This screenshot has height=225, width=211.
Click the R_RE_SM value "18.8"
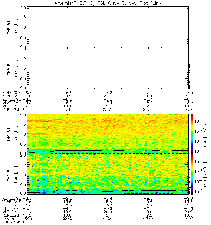27,215
